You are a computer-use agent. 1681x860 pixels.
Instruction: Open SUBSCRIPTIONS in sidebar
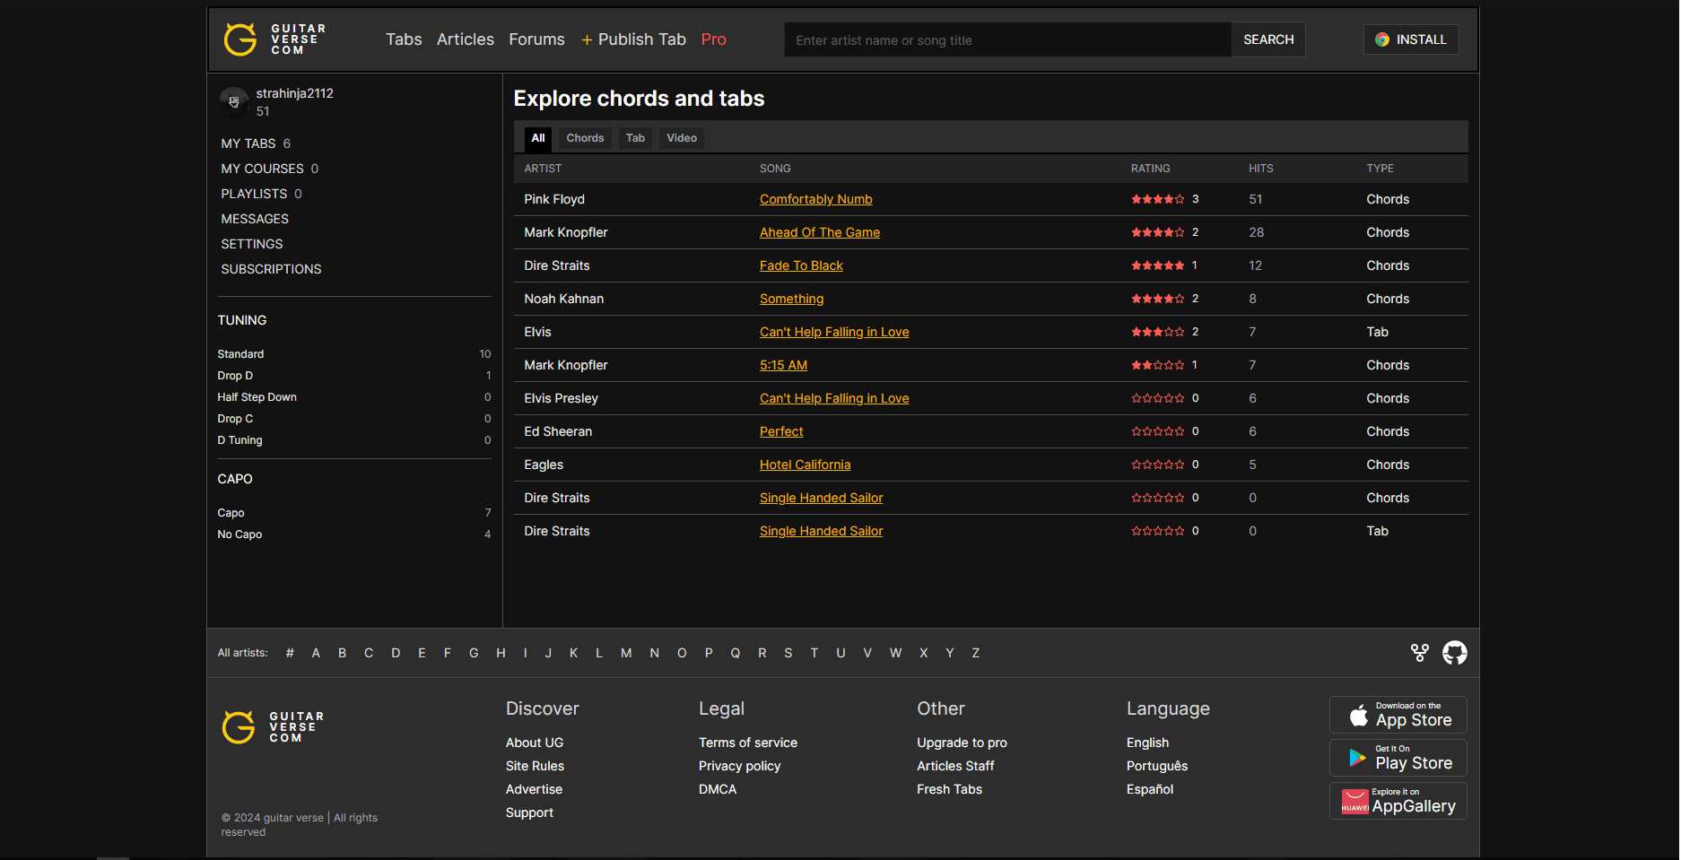(271, 269)
